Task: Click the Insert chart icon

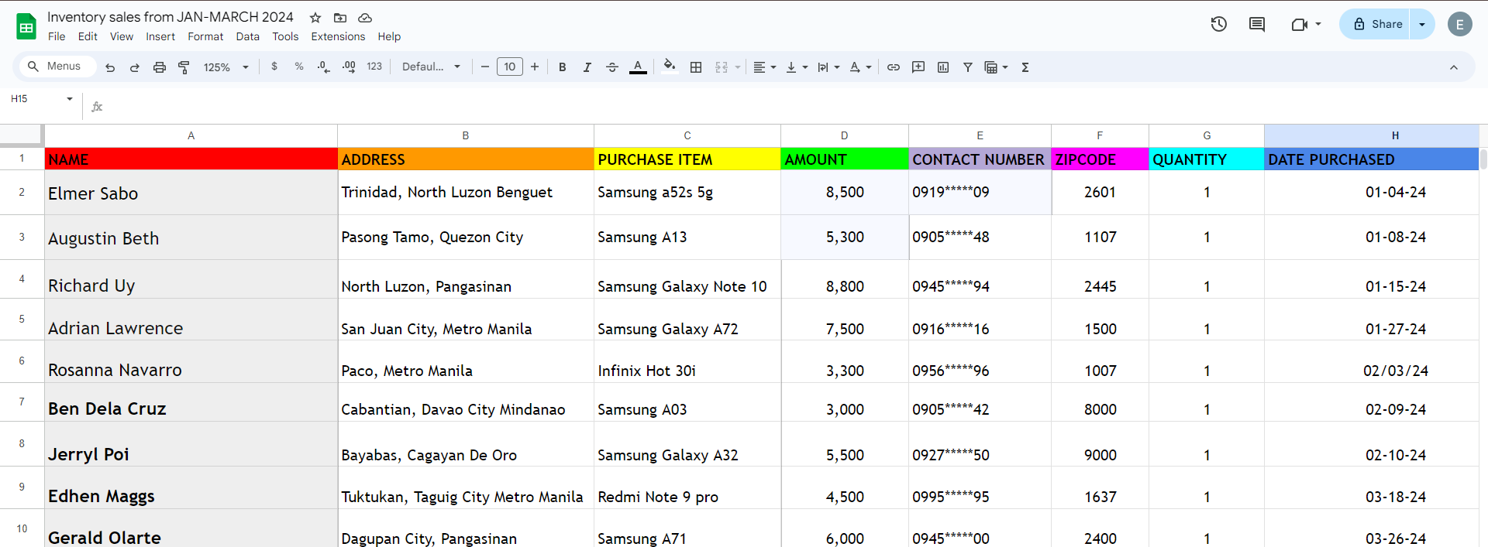Action: coord(943,67)
